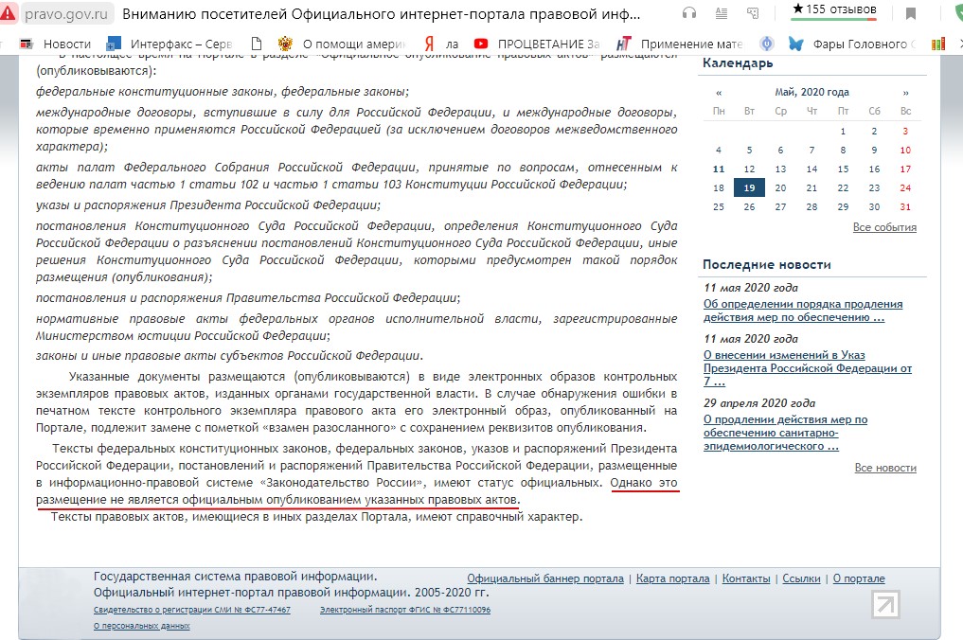Select May 26 in the calendar
The width and height of the screenshot is (963, 640).
(x=749, y=207)
